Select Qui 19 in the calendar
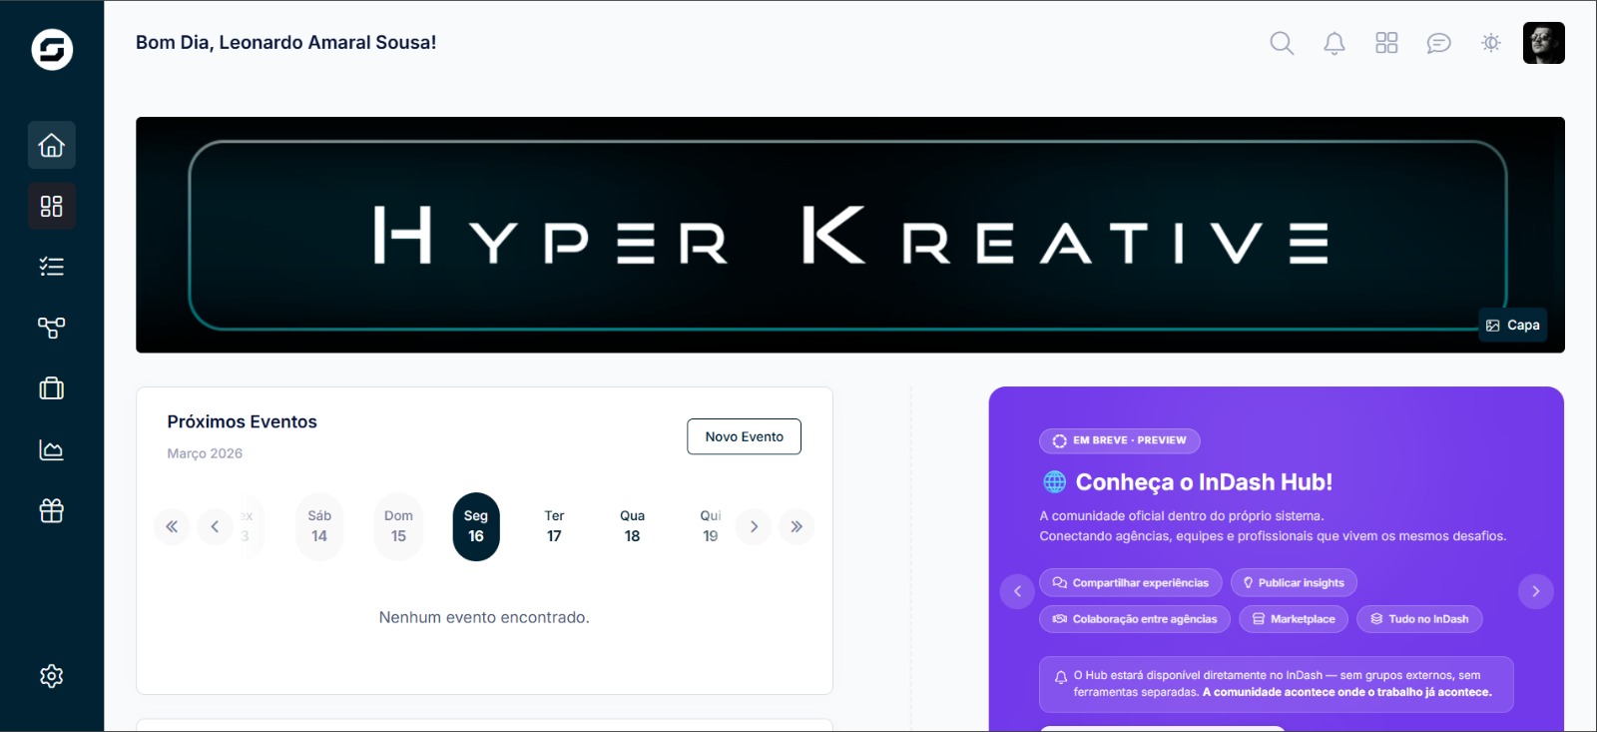This screenshot has width=1597, height=732. 710,526
